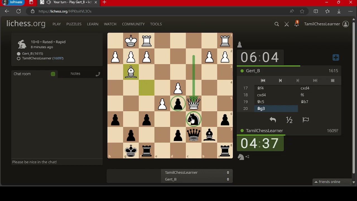Click the chat message input field
Image resolution: width=357 pixels, height=201 pixels.
click(57, 162)
